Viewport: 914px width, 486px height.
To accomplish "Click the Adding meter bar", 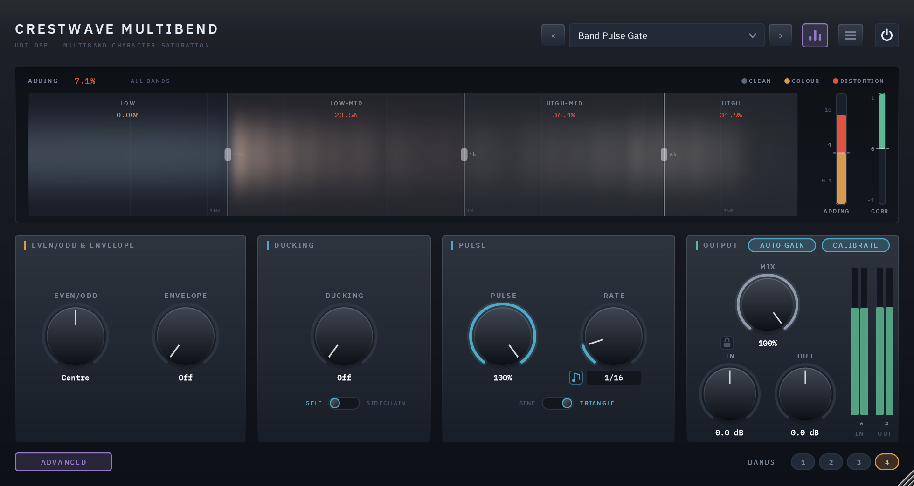I will pyautogui.click(x=841, y=149).
